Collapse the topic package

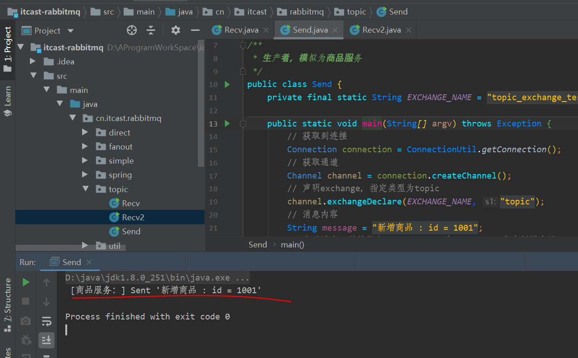point(86,189)
